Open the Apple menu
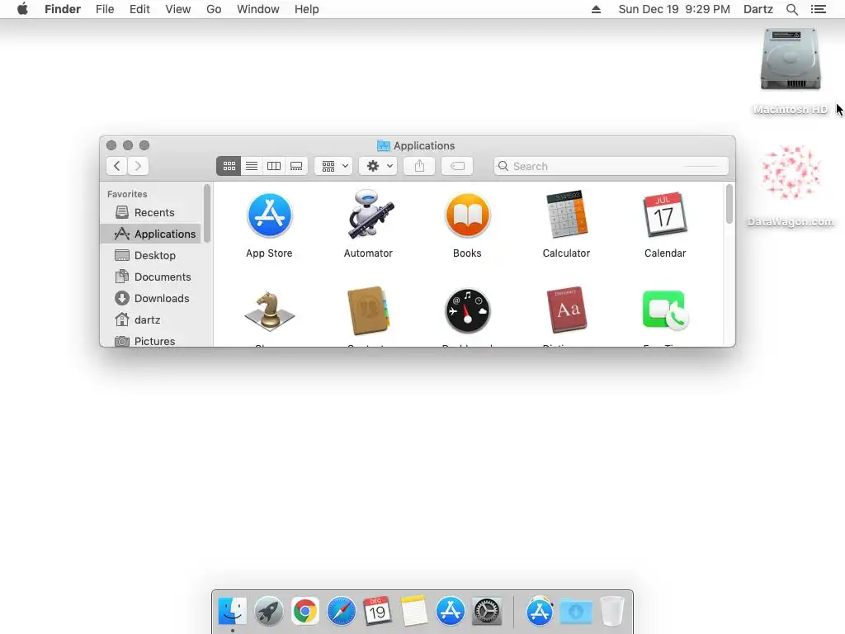 coord(22,9)
